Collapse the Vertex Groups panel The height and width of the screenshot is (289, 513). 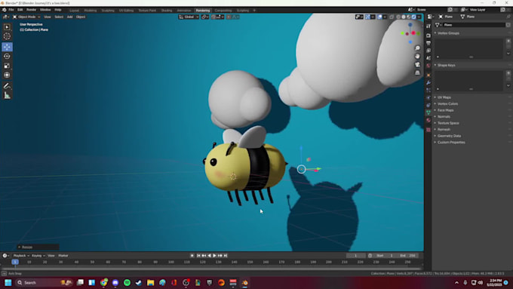pos(447,33)
